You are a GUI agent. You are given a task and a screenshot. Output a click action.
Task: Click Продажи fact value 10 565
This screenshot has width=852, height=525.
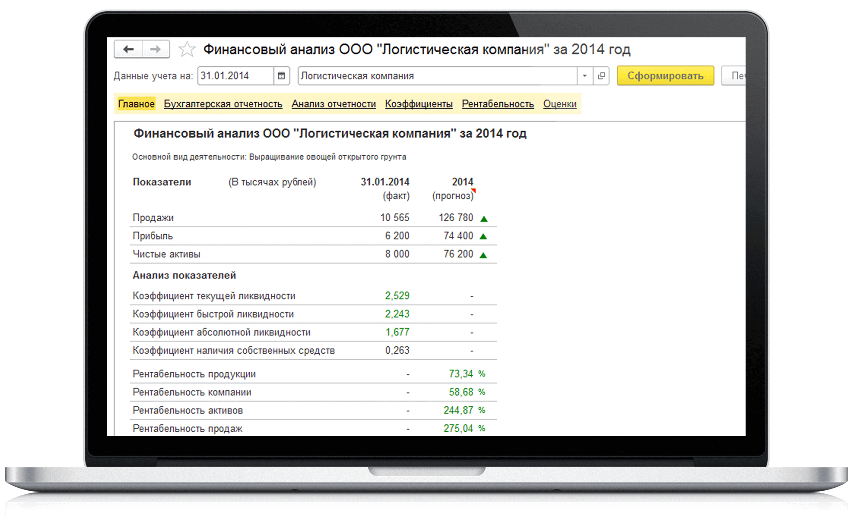click(395, 218)
